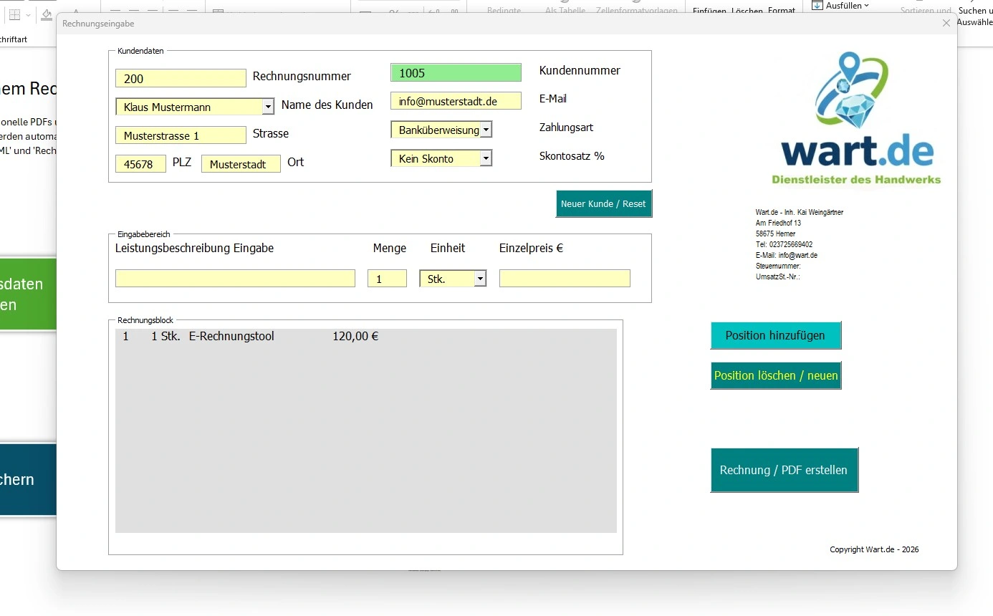This screenshot has width=993, height=616.
Task: Open the Name des Kunden dropdown arrow
Action: point(268,107)
